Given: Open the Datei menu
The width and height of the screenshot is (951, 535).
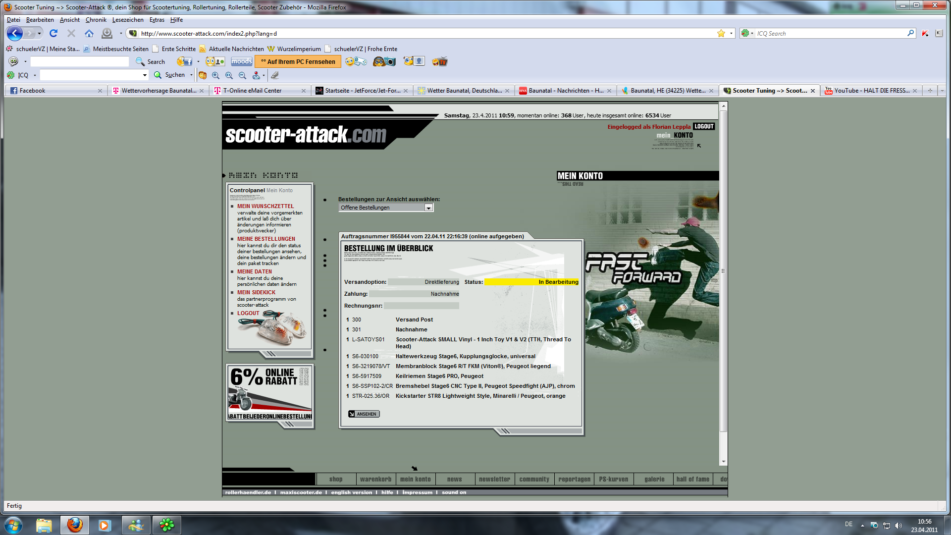Looking at the screenshot, I should 13,20.
